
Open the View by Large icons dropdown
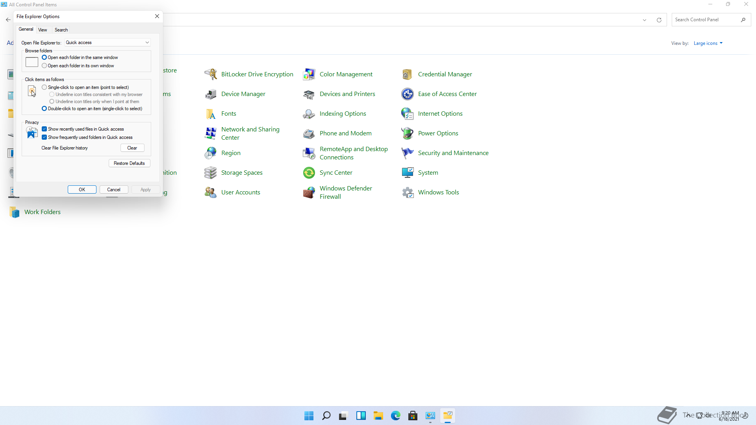(x=708, y=43)
